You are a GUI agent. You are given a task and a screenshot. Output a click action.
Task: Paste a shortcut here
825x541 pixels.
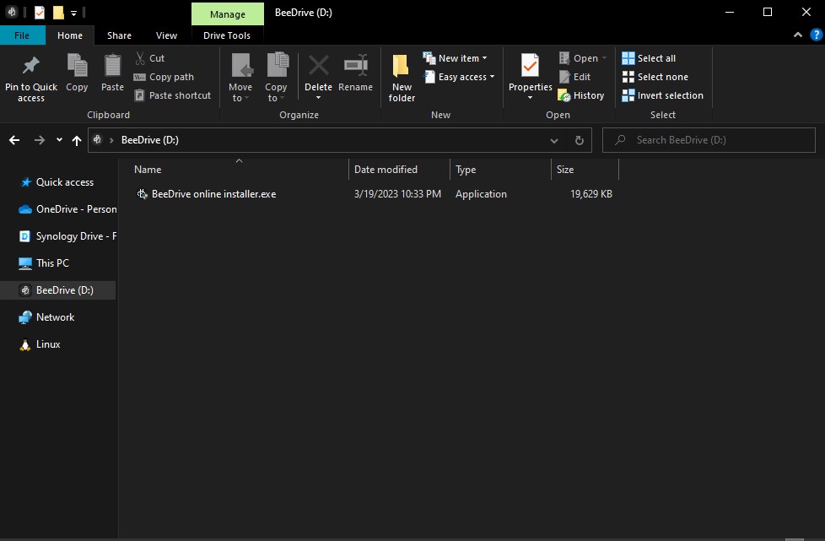[x=173, y=95]
